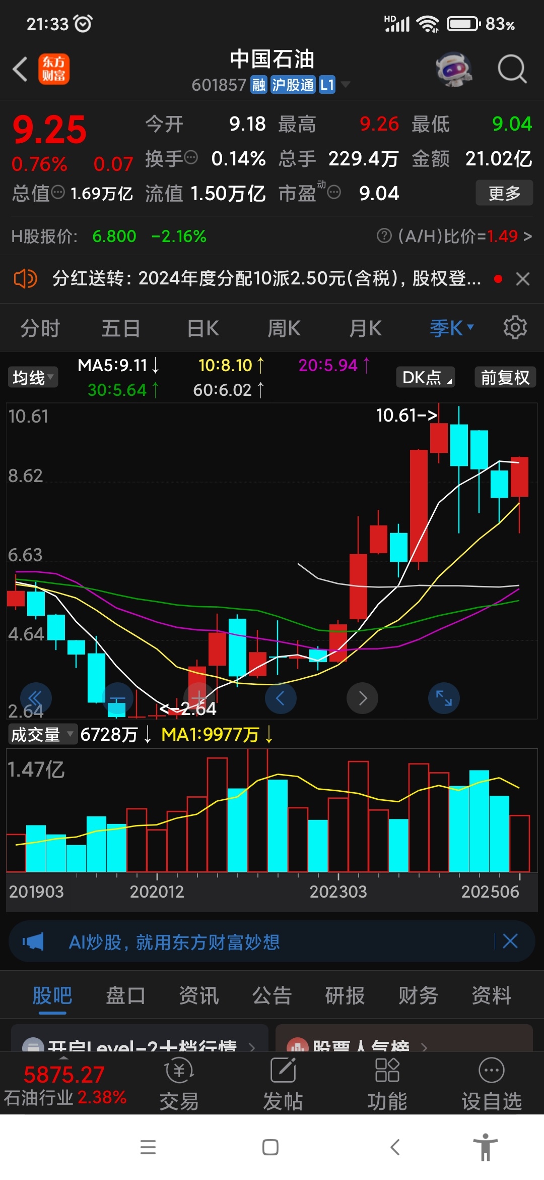Switch to 五日 chart tab
The height and width of the screenshot is (1180, 544).
click(121, 328)
